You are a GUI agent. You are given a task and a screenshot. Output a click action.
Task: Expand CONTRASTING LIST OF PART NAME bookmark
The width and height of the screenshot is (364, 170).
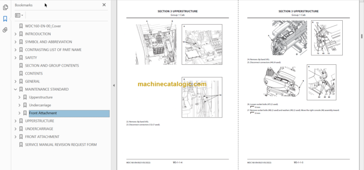[x=16, y=50]
